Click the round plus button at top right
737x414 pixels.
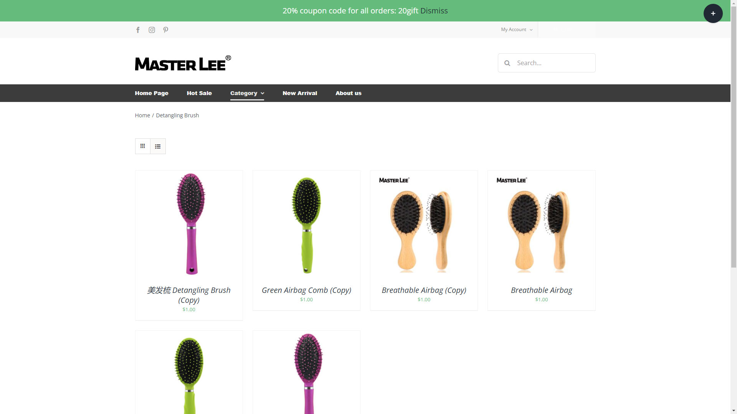coord(713,13)
